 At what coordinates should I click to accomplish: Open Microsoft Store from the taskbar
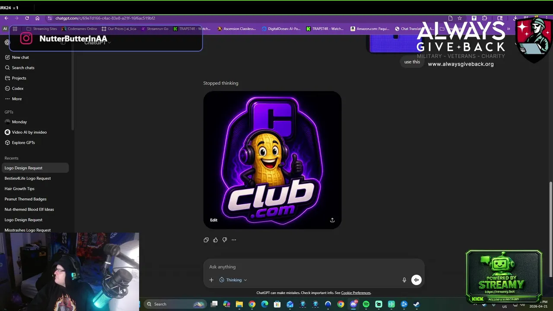277,304
